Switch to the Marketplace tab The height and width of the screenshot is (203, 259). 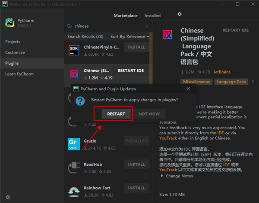[x=126, y=16]
